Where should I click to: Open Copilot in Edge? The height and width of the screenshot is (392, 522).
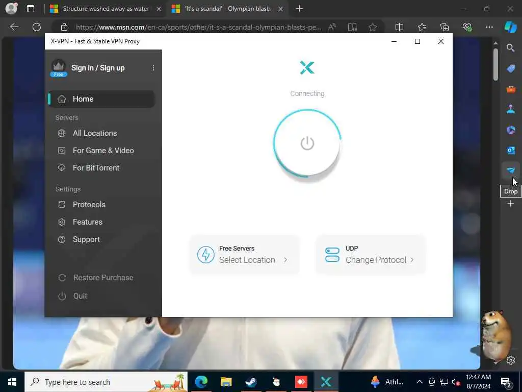[x=511, y=27]
